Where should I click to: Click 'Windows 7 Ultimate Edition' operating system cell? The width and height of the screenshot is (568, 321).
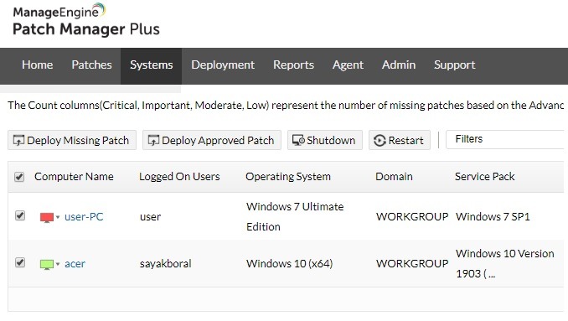point(295,217)
